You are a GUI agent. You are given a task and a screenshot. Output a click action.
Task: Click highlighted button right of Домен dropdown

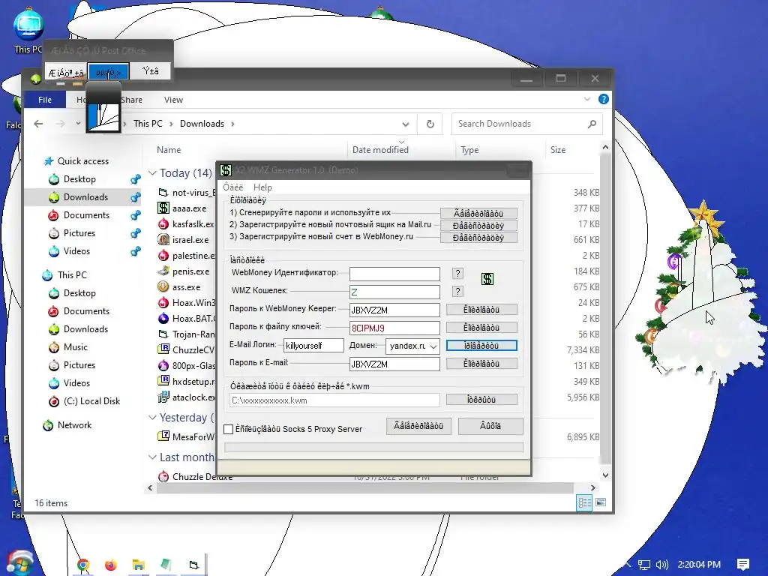click(x=481, y=346)
